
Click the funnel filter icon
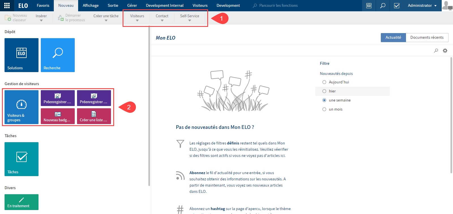(x=180, y=144)
